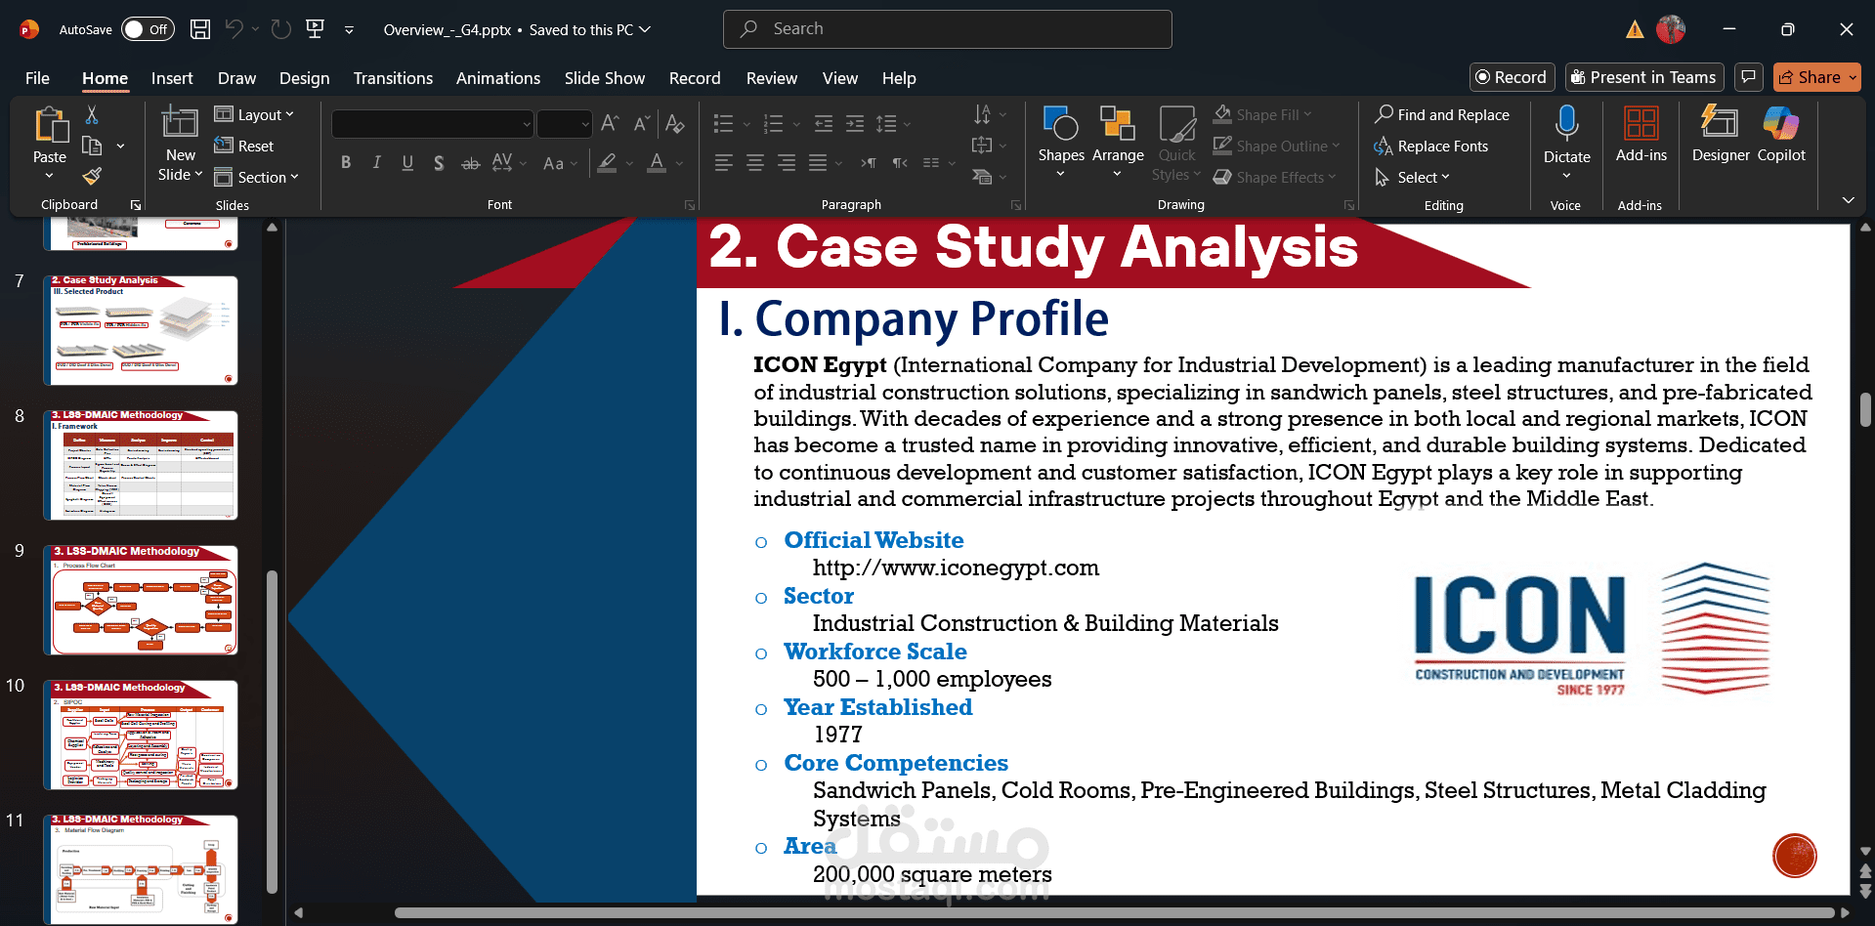The image size is (1875, 926).
Task: Open the Select dropdown in Editing
Action: (x=1412, y=177)
